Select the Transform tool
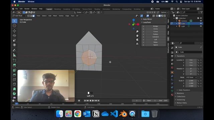 (14, 45)
